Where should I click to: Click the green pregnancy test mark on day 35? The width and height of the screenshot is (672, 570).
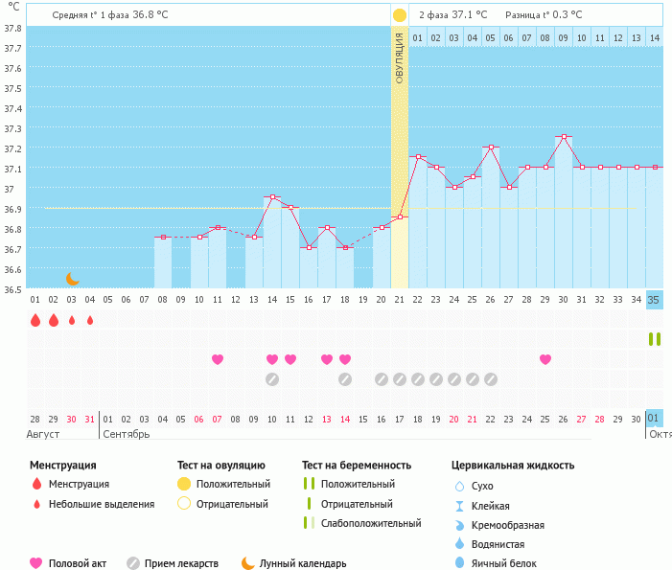coord(654,339)
